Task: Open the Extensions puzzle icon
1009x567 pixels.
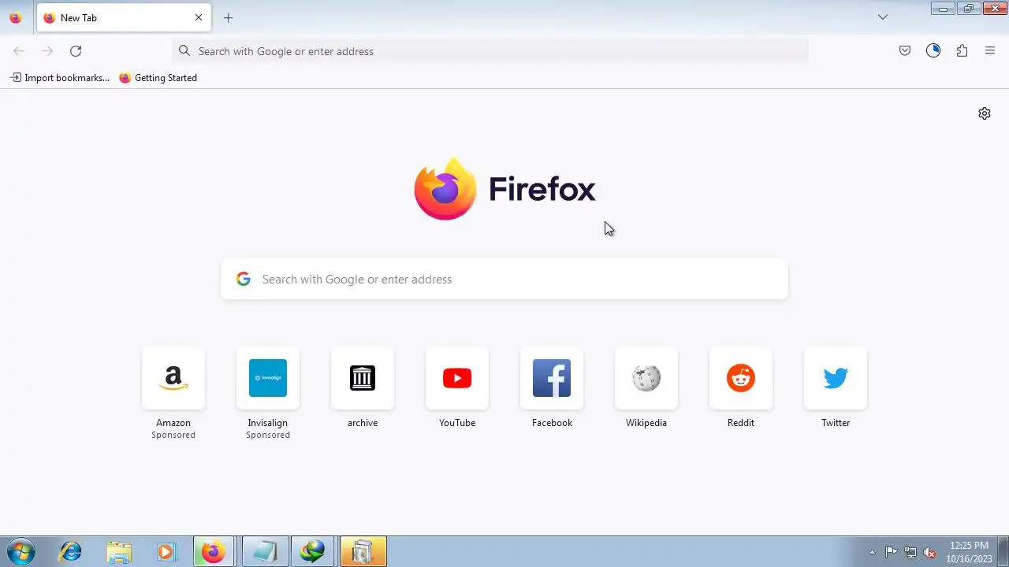Action: [x=962, y=51]
